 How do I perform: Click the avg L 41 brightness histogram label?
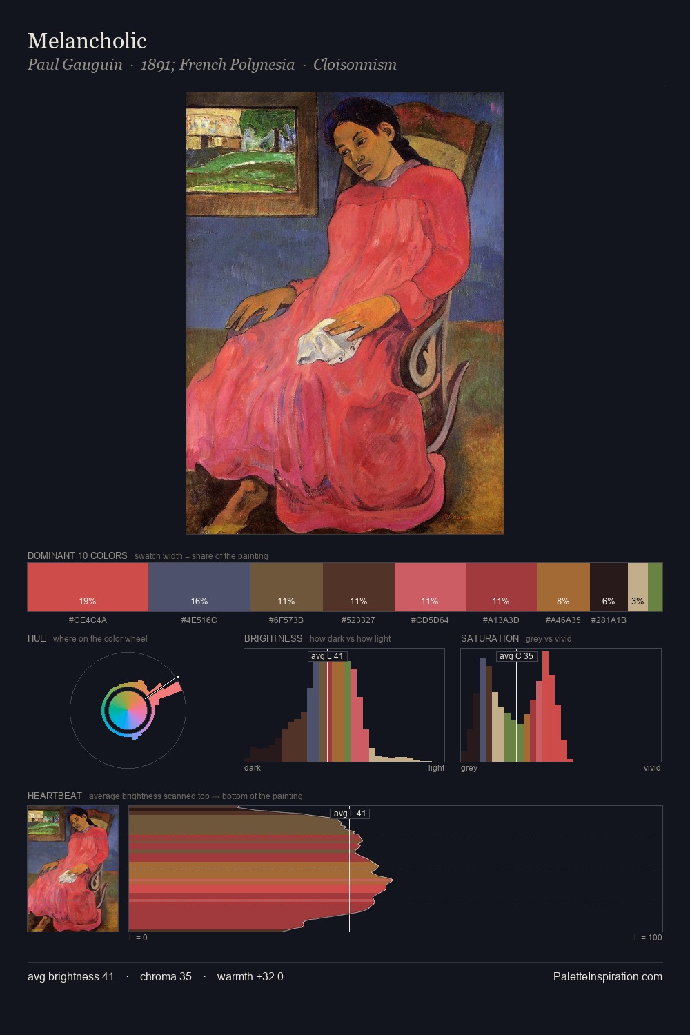coord(327,656)
